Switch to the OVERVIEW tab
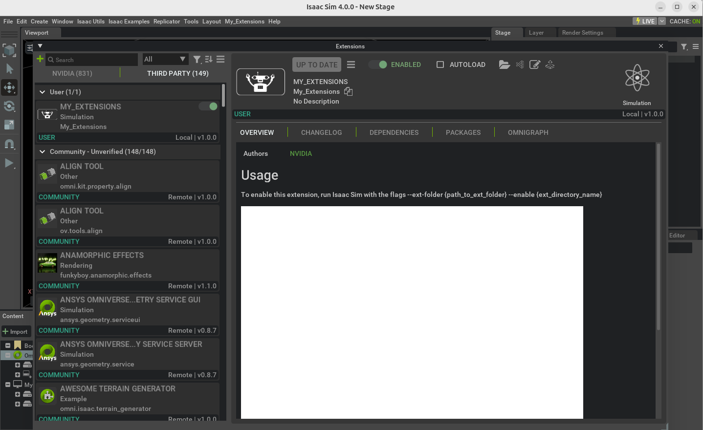703x430 pixels. pos(257,132)
